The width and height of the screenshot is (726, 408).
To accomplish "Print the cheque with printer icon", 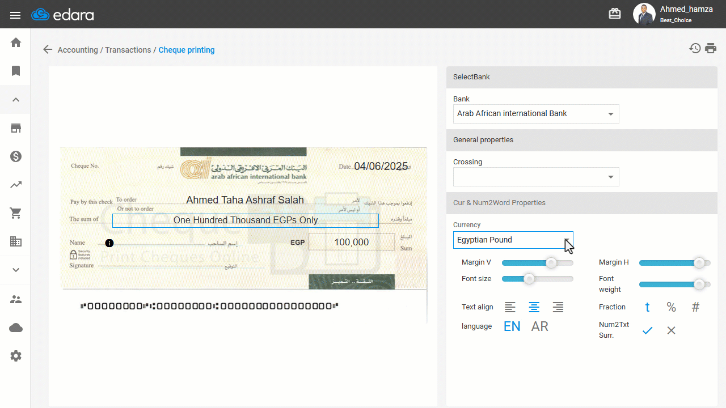I will click(711, 48).
